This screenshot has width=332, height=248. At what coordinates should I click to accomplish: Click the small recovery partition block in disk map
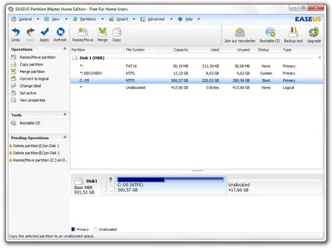click(x=111, y=185)
